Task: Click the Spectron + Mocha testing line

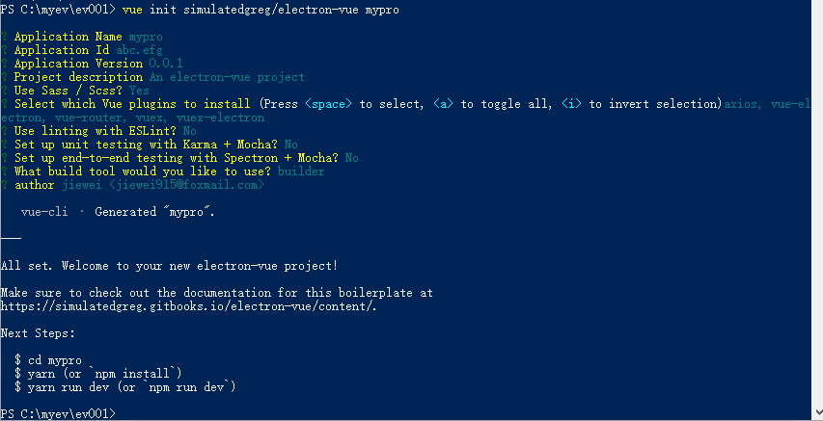Action: click(178, 157)
